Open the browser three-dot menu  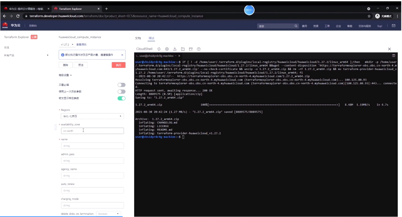coord(397,16)
